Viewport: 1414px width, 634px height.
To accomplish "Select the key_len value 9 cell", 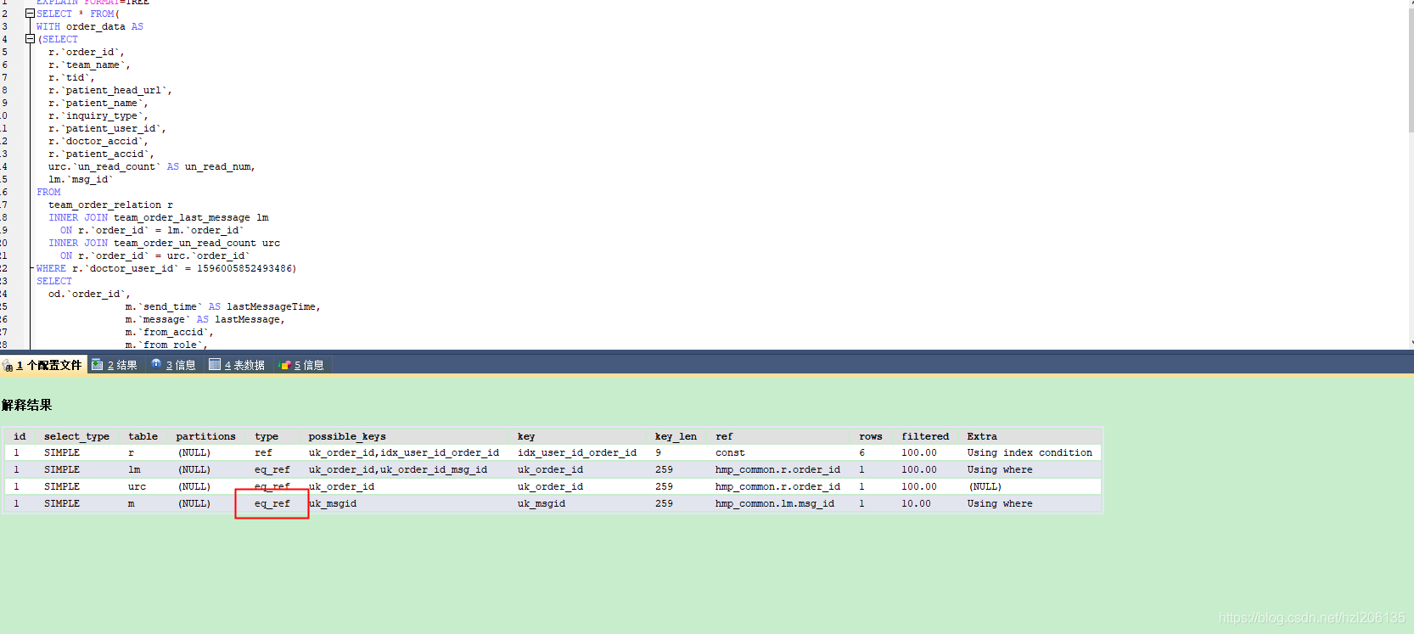I will [x=658, y=452].
